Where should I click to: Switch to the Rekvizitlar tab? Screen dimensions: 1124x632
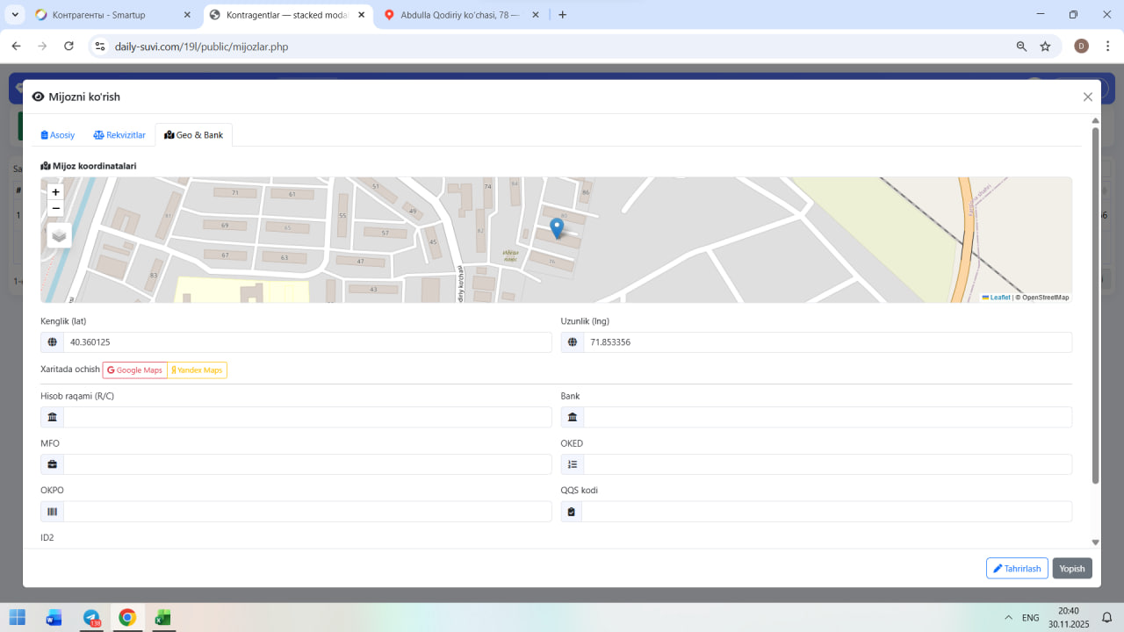(x=119, y=135)
